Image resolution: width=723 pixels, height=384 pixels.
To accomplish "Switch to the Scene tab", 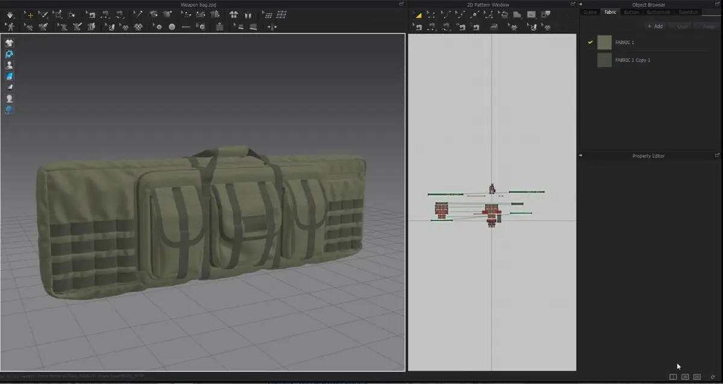I will pyautogui.click(x=590, y=12).
